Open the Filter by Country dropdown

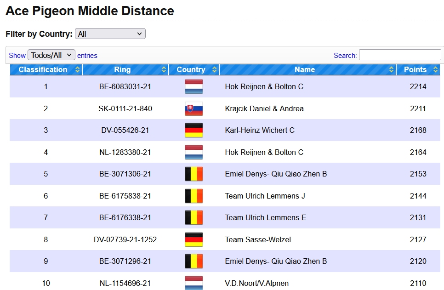pyautogui.click(x=110, y=34)
